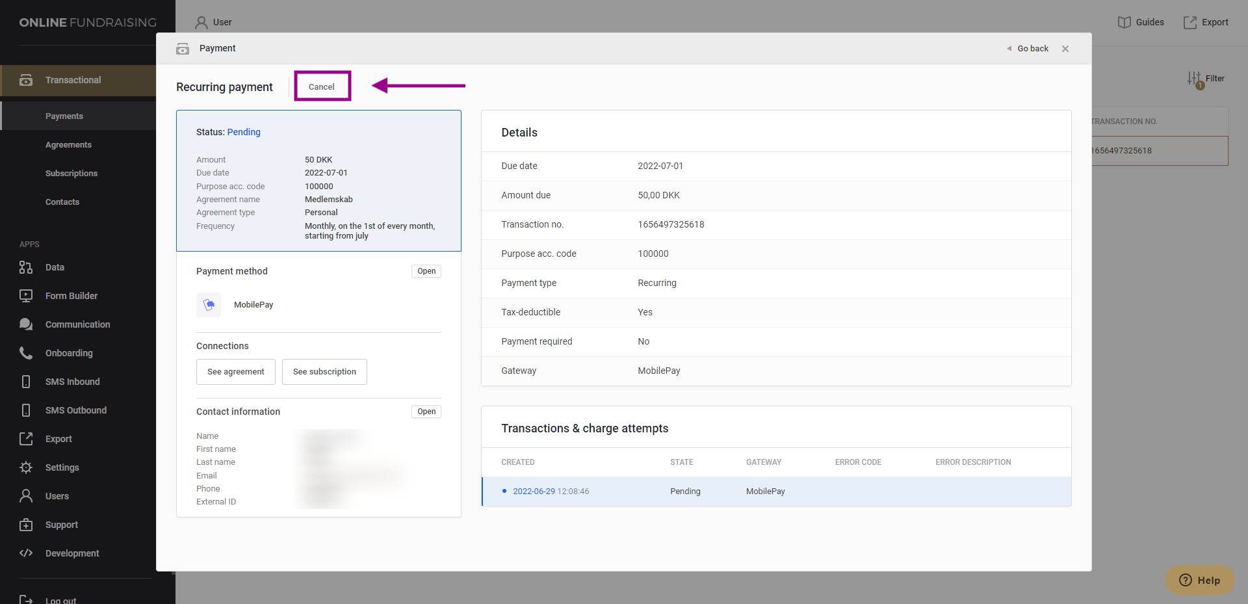Image resolution: width=1248 pixels, height=604 pixels.
Task: Open Contacts in the sidebar
Action: point(62,202)
